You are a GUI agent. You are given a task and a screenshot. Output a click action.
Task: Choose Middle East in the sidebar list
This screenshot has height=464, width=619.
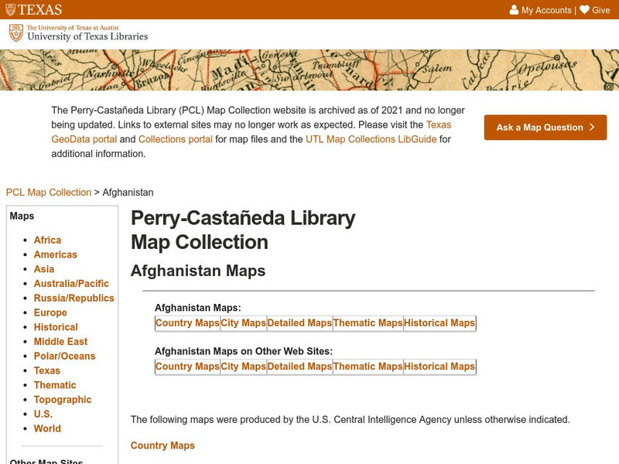(x=60, y=342)
